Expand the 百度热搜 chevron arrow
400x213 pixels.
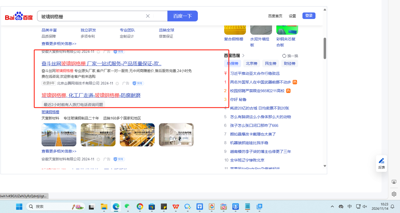pyautogui.click(x=243, y=56)
